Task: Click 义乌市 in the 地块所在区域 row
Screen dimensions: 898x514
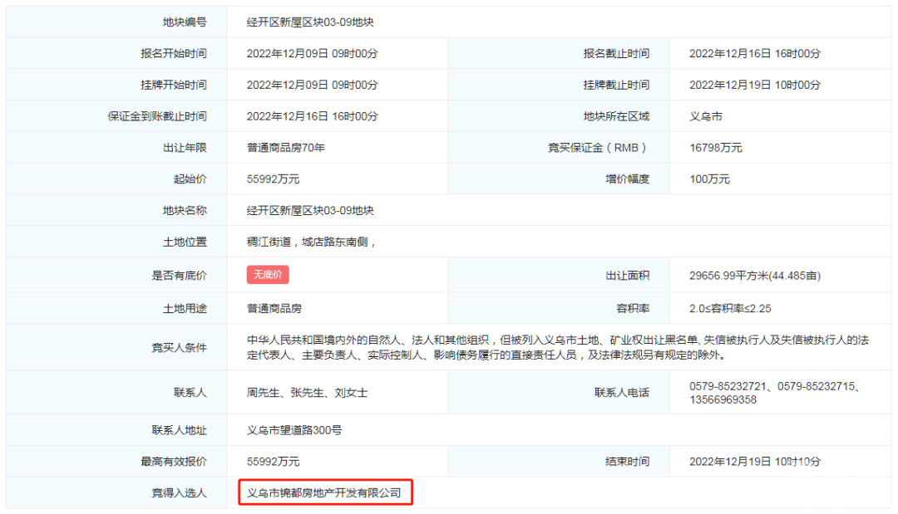Action: click(x=706, y=116)
